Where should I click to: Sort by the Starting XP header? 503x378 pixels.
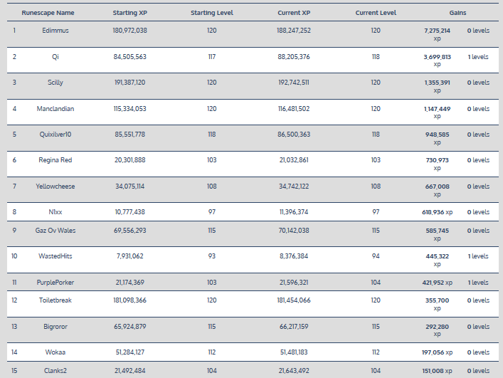point(129,14)
